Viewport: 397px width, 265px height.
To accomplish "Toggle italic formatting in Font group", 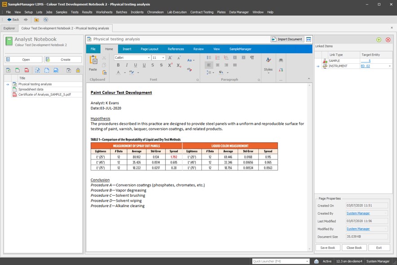I will pyautogui.click(x=127, y=65).
